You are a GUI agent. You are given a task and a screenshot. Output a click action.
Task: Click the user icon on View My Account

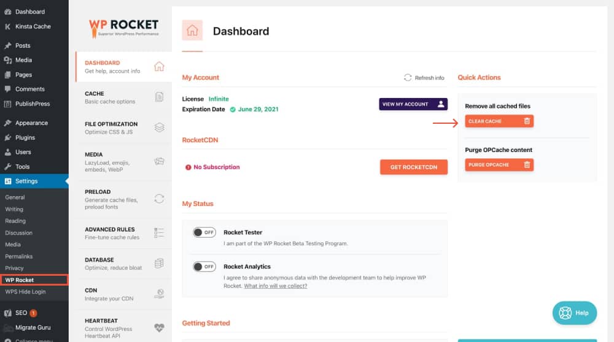pyautogui.click(x=441, y=104)
